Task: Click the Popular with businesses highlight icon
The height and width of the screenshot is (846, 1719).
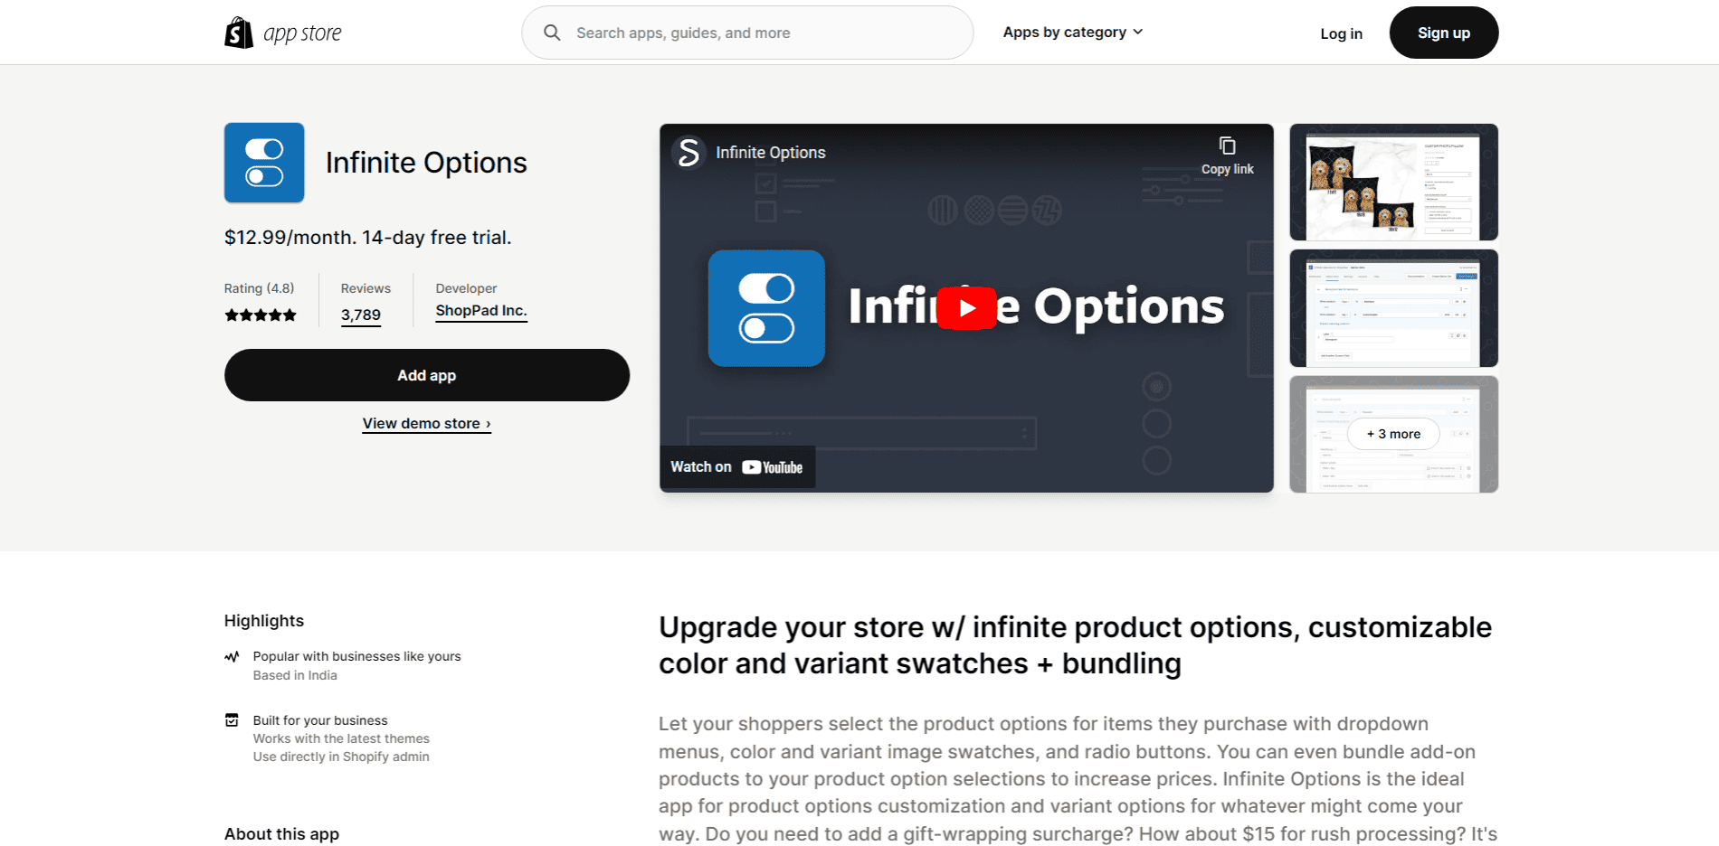Action: click(x=232, y=657)
